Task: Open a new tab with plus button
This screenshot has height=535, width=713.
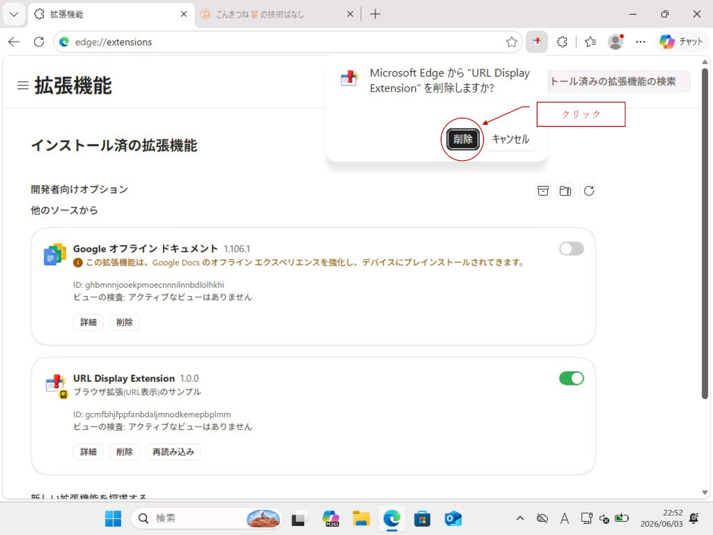Action: coord(375,14)
